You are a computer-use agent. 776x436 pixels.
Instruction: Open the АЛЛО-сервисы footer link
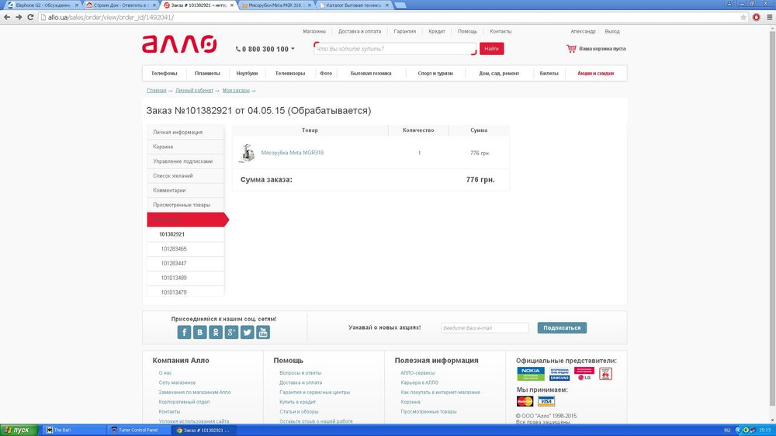click(x=417, y=372)
